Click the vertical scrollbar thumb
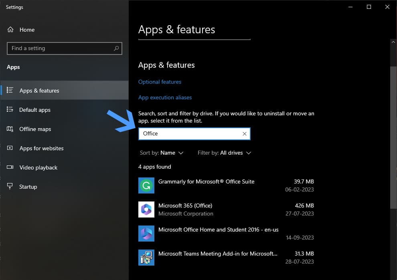397x280 pixels. click(x=393, y=136)
